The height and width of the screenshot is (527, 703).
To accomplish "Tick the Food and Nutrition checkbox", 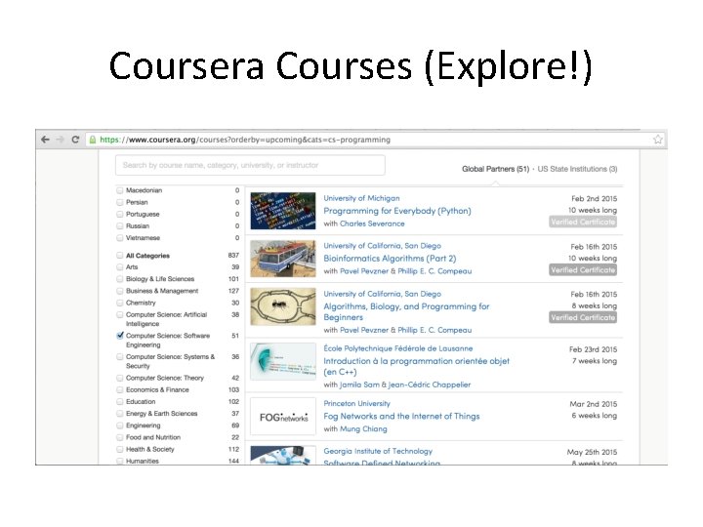I will point(120,437).
